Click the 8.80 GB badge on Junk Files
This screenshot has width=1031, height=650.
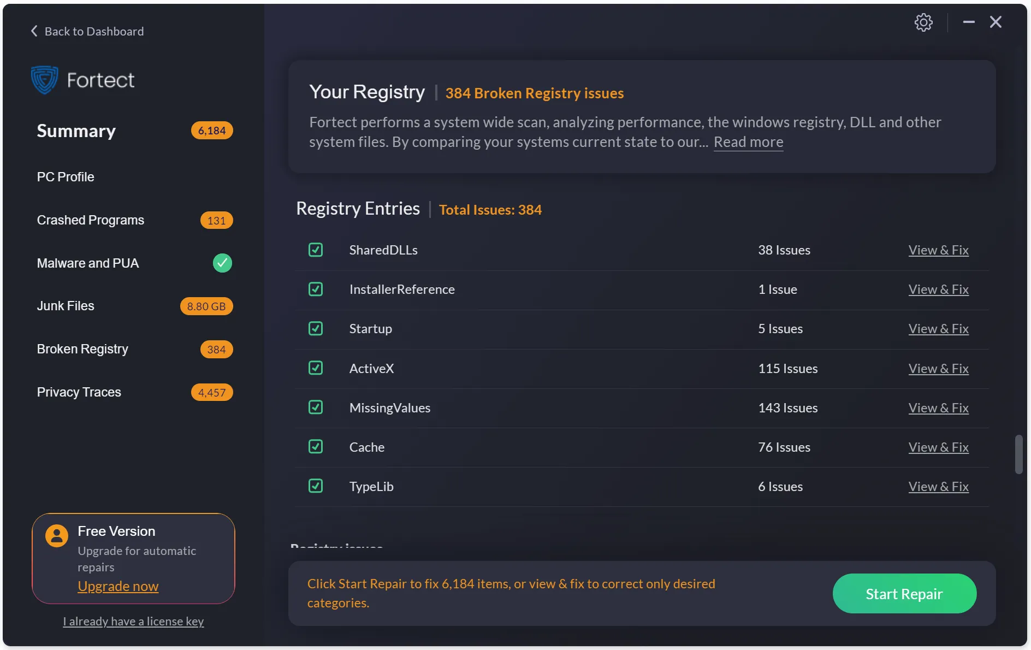click(206, 306)
